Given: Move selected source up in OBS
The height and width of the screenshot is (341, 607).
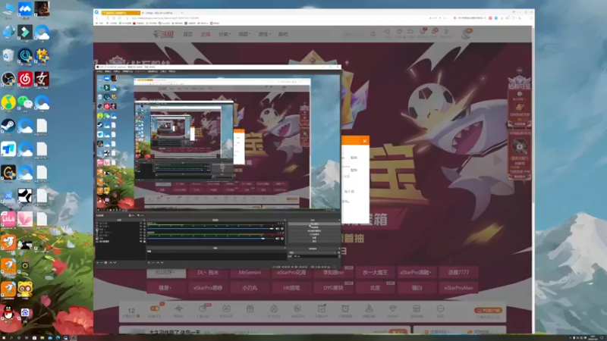Looking at the screenshot, I should coord(111,262).
